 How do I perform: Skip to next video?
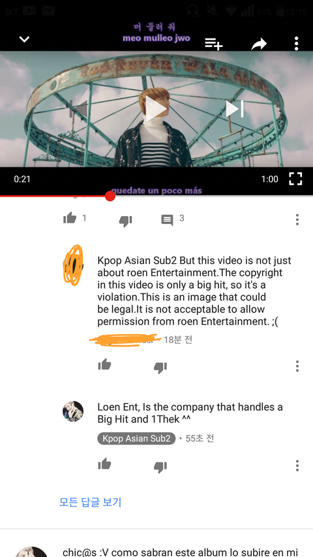point(235,108)
